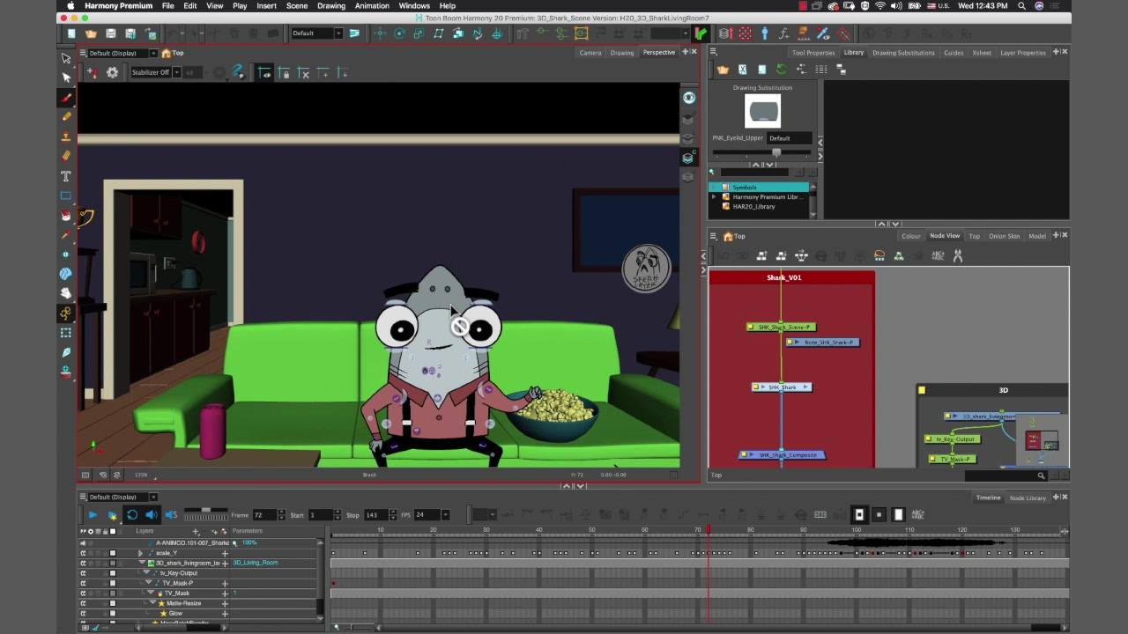Switch to the Node Library tab
1128x634 pixels.
[x=1028, y=498]
